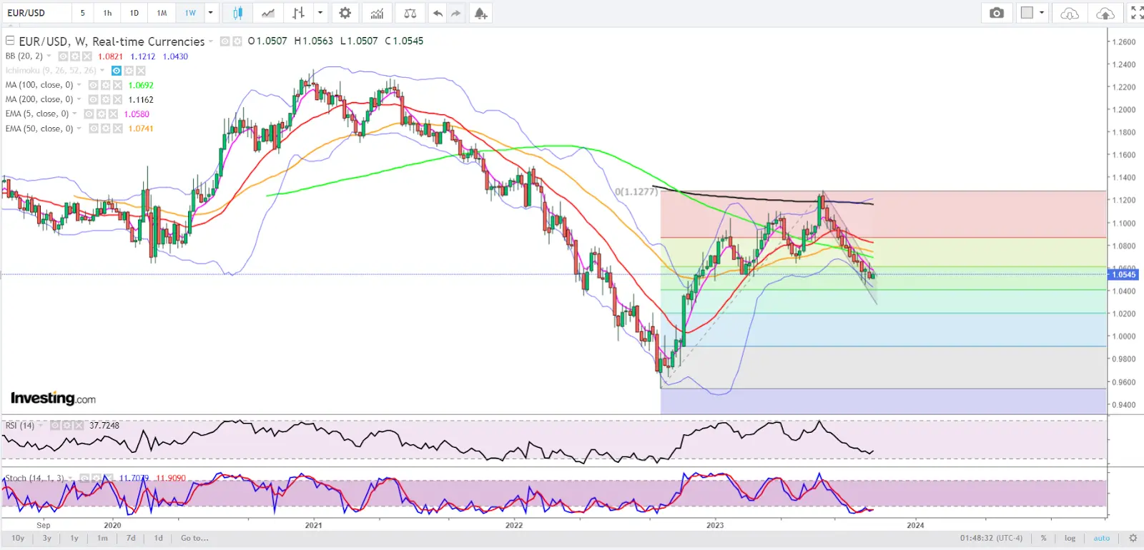
Task: Remove the MA (100, close, 0) indicator
Action: click(x=117, y=85)
